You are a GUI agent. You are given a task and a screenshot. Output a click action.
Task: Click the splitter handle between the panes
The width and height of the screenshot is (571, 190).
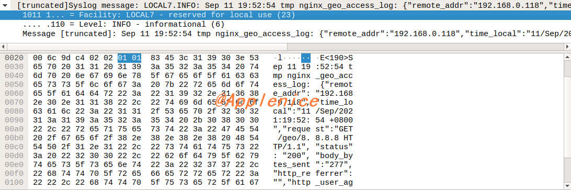coord(285,52)
